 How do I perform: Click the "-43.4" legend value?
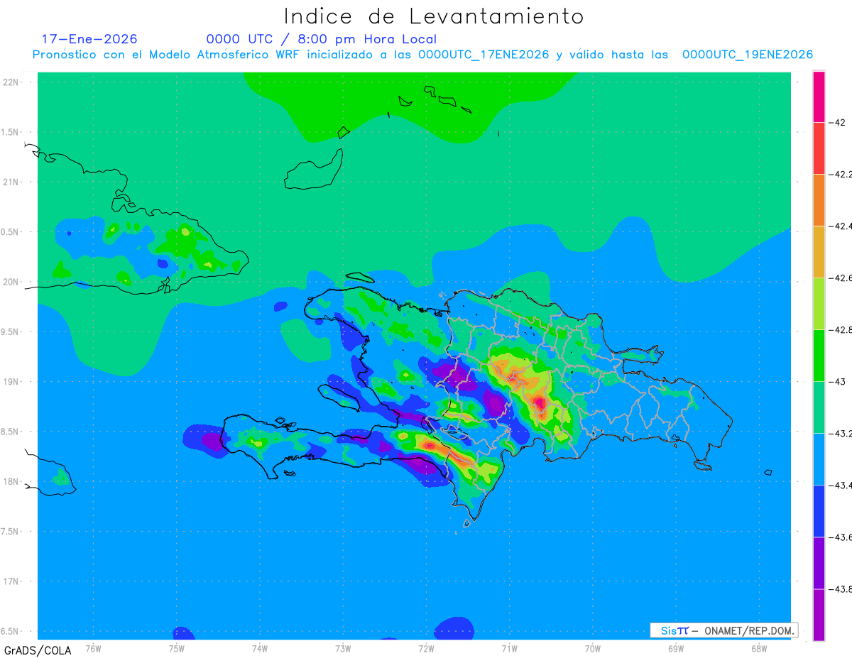[x=840, y=486]
